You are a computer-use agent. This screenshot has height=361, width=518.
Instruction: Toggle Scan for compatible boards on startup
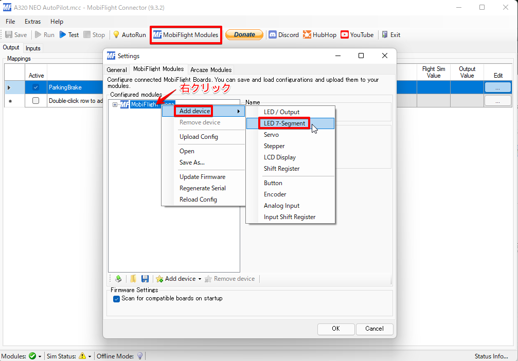click(116, 299)
